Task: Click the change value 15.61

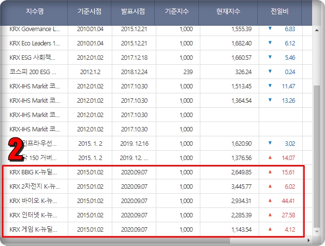Action: pyautogui.click(x=288, y=172)
